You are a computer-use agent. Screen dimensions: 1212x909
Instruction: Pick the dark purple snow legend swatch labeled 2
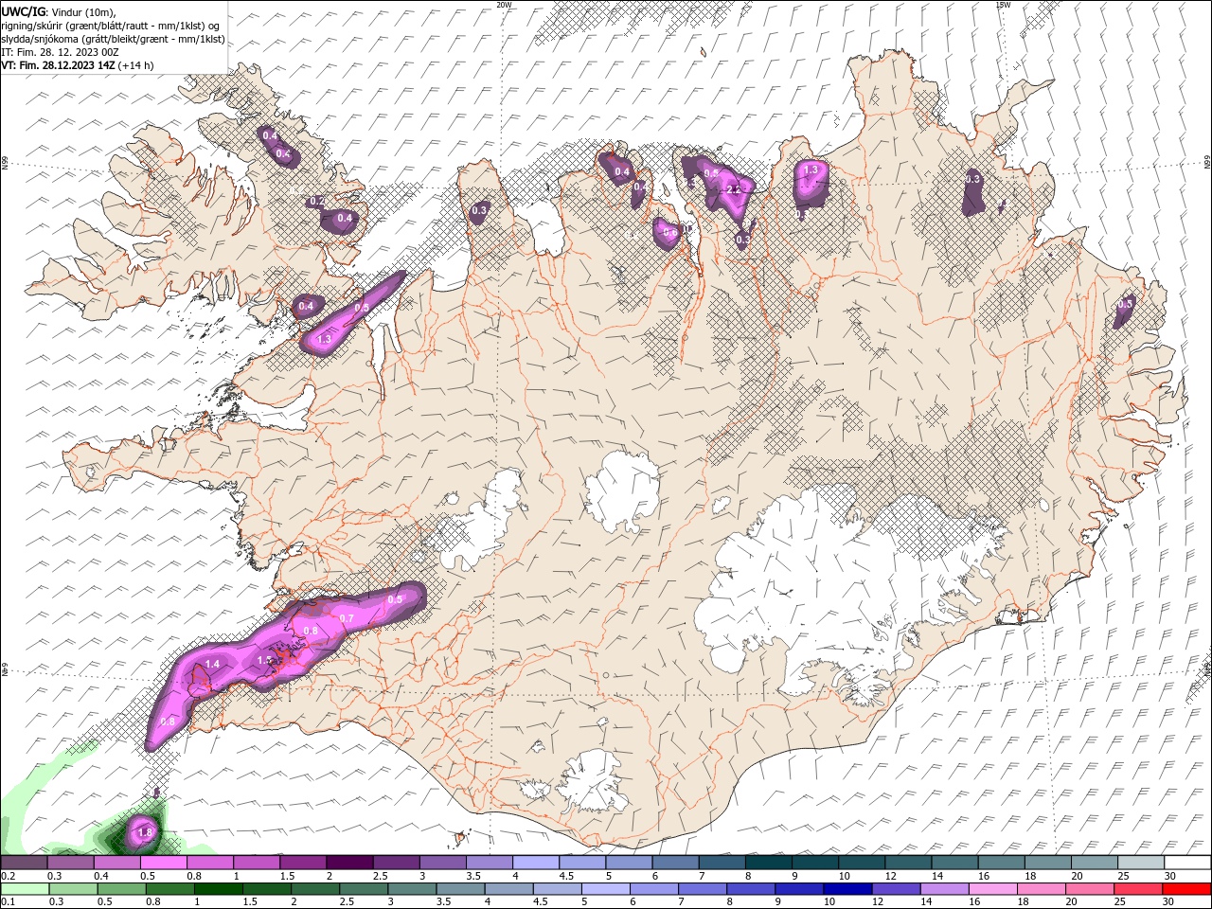(349, 863)
